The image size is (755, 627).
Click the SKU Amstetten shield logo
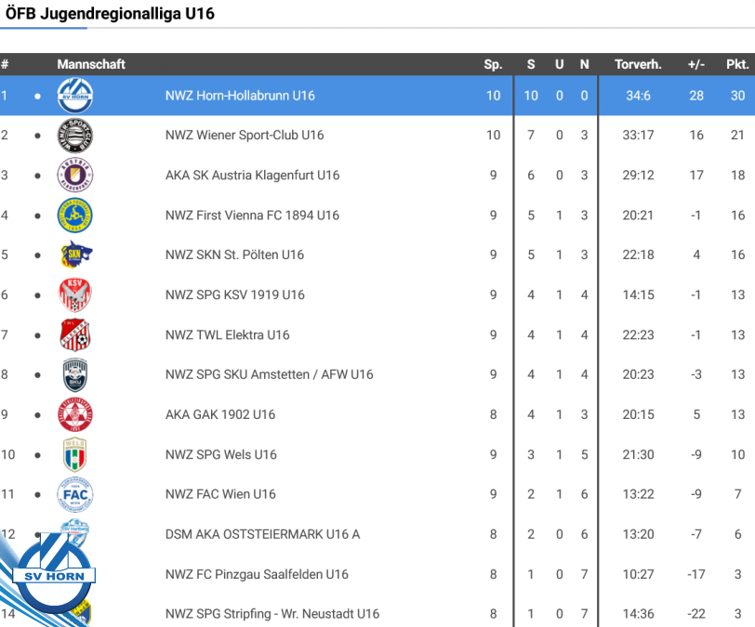tap(74, 375)
